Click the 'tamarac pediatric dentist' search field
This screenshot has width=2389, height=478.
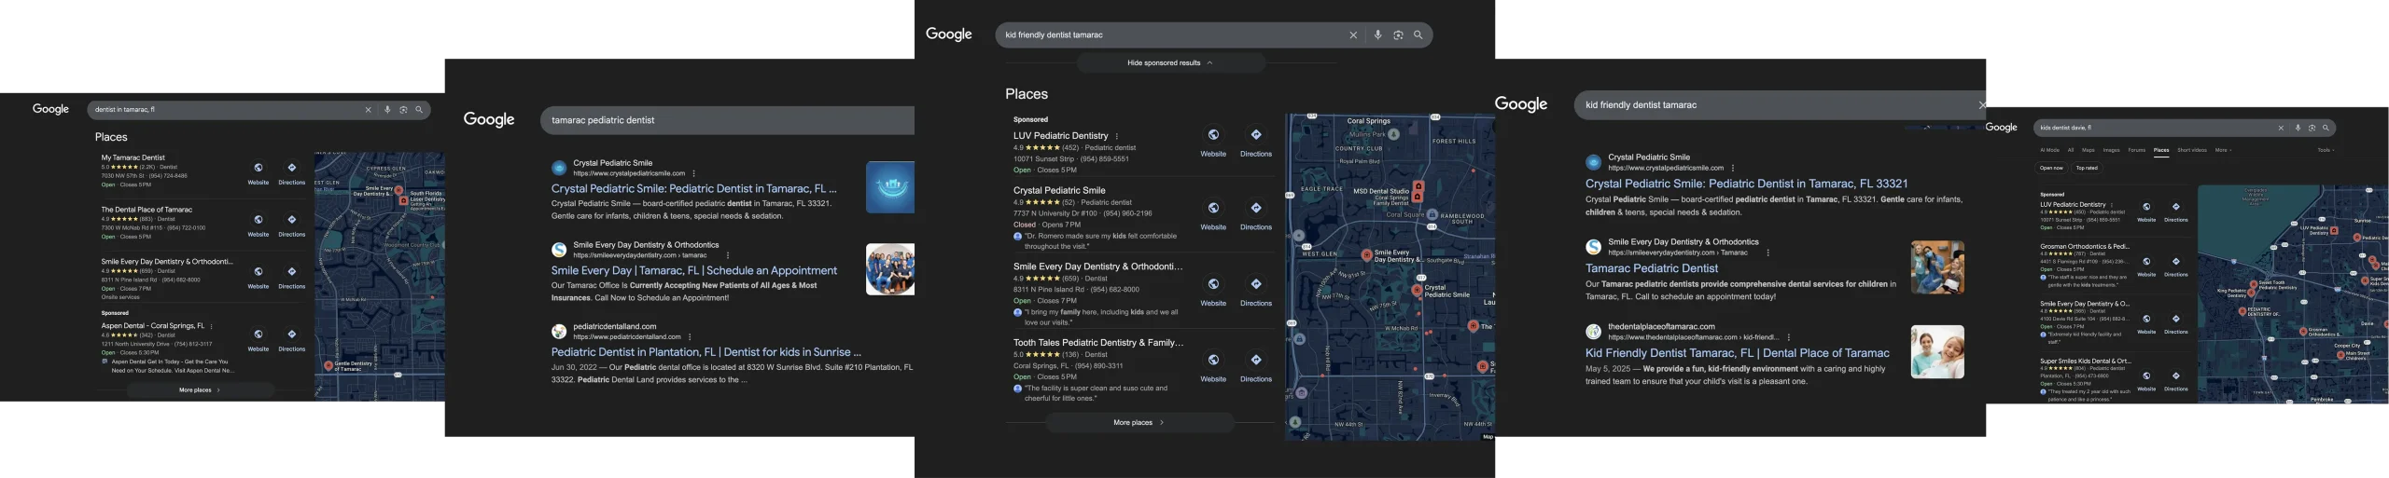pos(728,120)
